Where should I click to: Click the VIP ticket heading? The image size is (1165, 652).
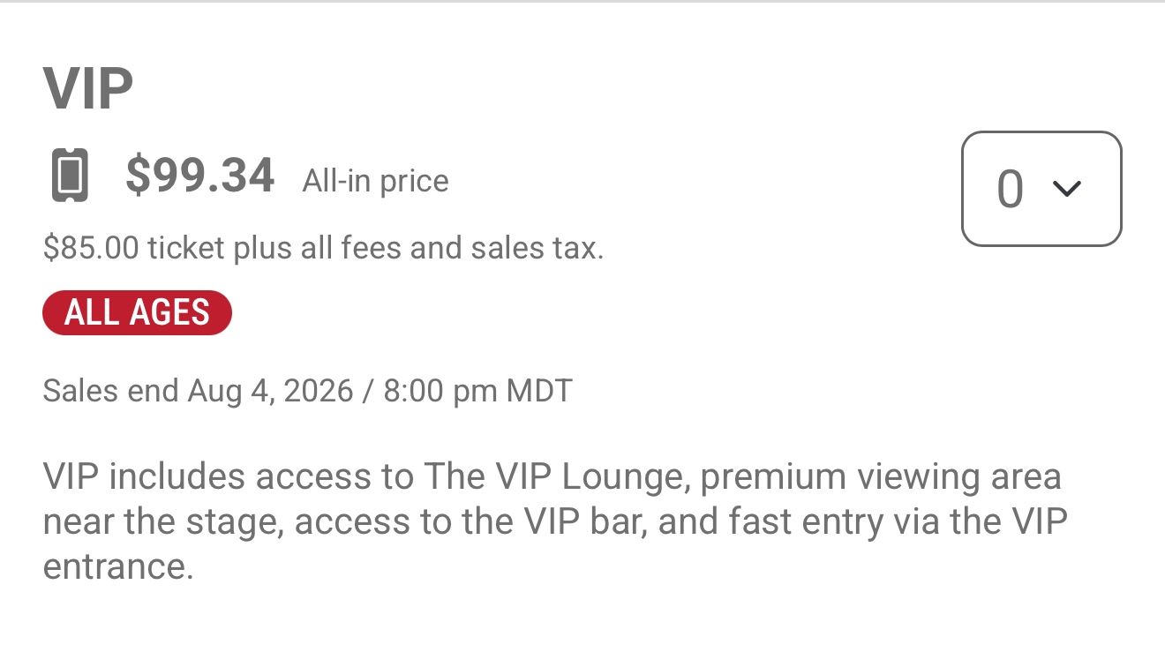pos(88,89)
